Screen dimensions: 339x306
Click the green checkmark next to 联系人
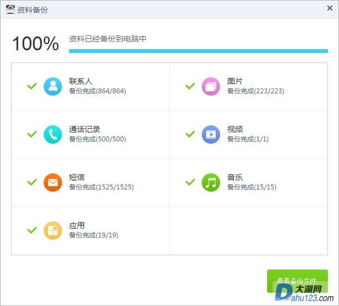click(32, 86)
